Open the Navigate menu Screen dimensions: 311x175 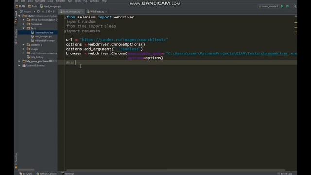pos(40,1)
